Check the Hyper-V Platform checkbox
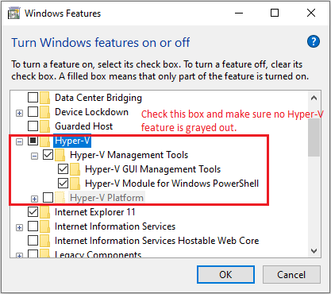Screen dimensions: 331x294 coord(48,198)
